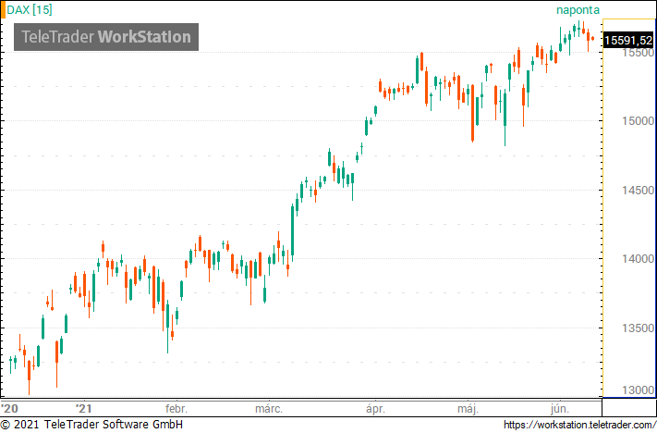657x433 pixels.
Task: Click the 'naponta' interval label
Action: [578, 9]
